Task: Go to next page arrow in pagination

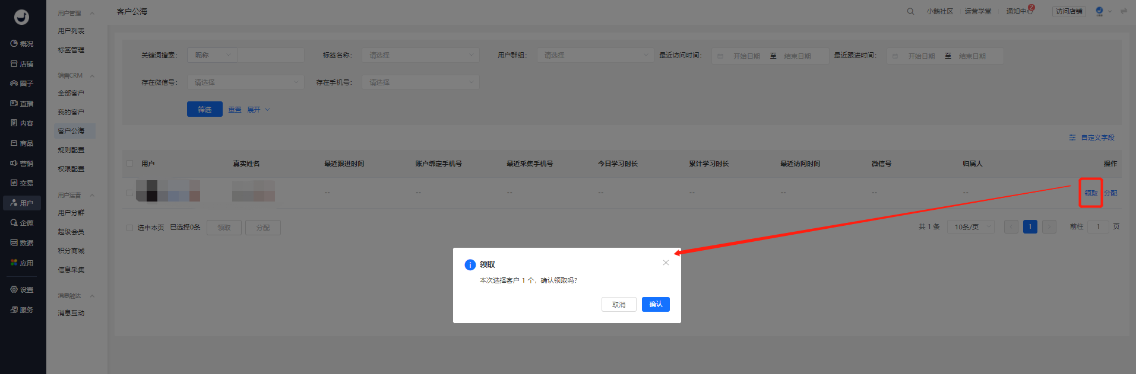Action: tap(1049, 227)
